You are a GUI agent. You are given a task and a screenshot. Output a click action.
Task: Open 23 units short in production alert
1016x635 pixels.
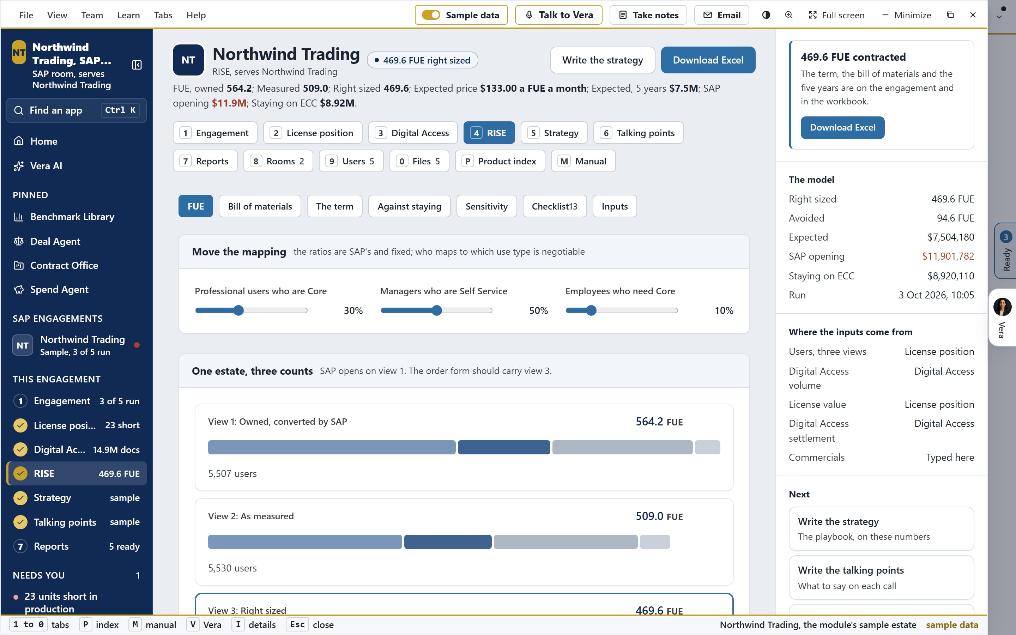point(77,602)
